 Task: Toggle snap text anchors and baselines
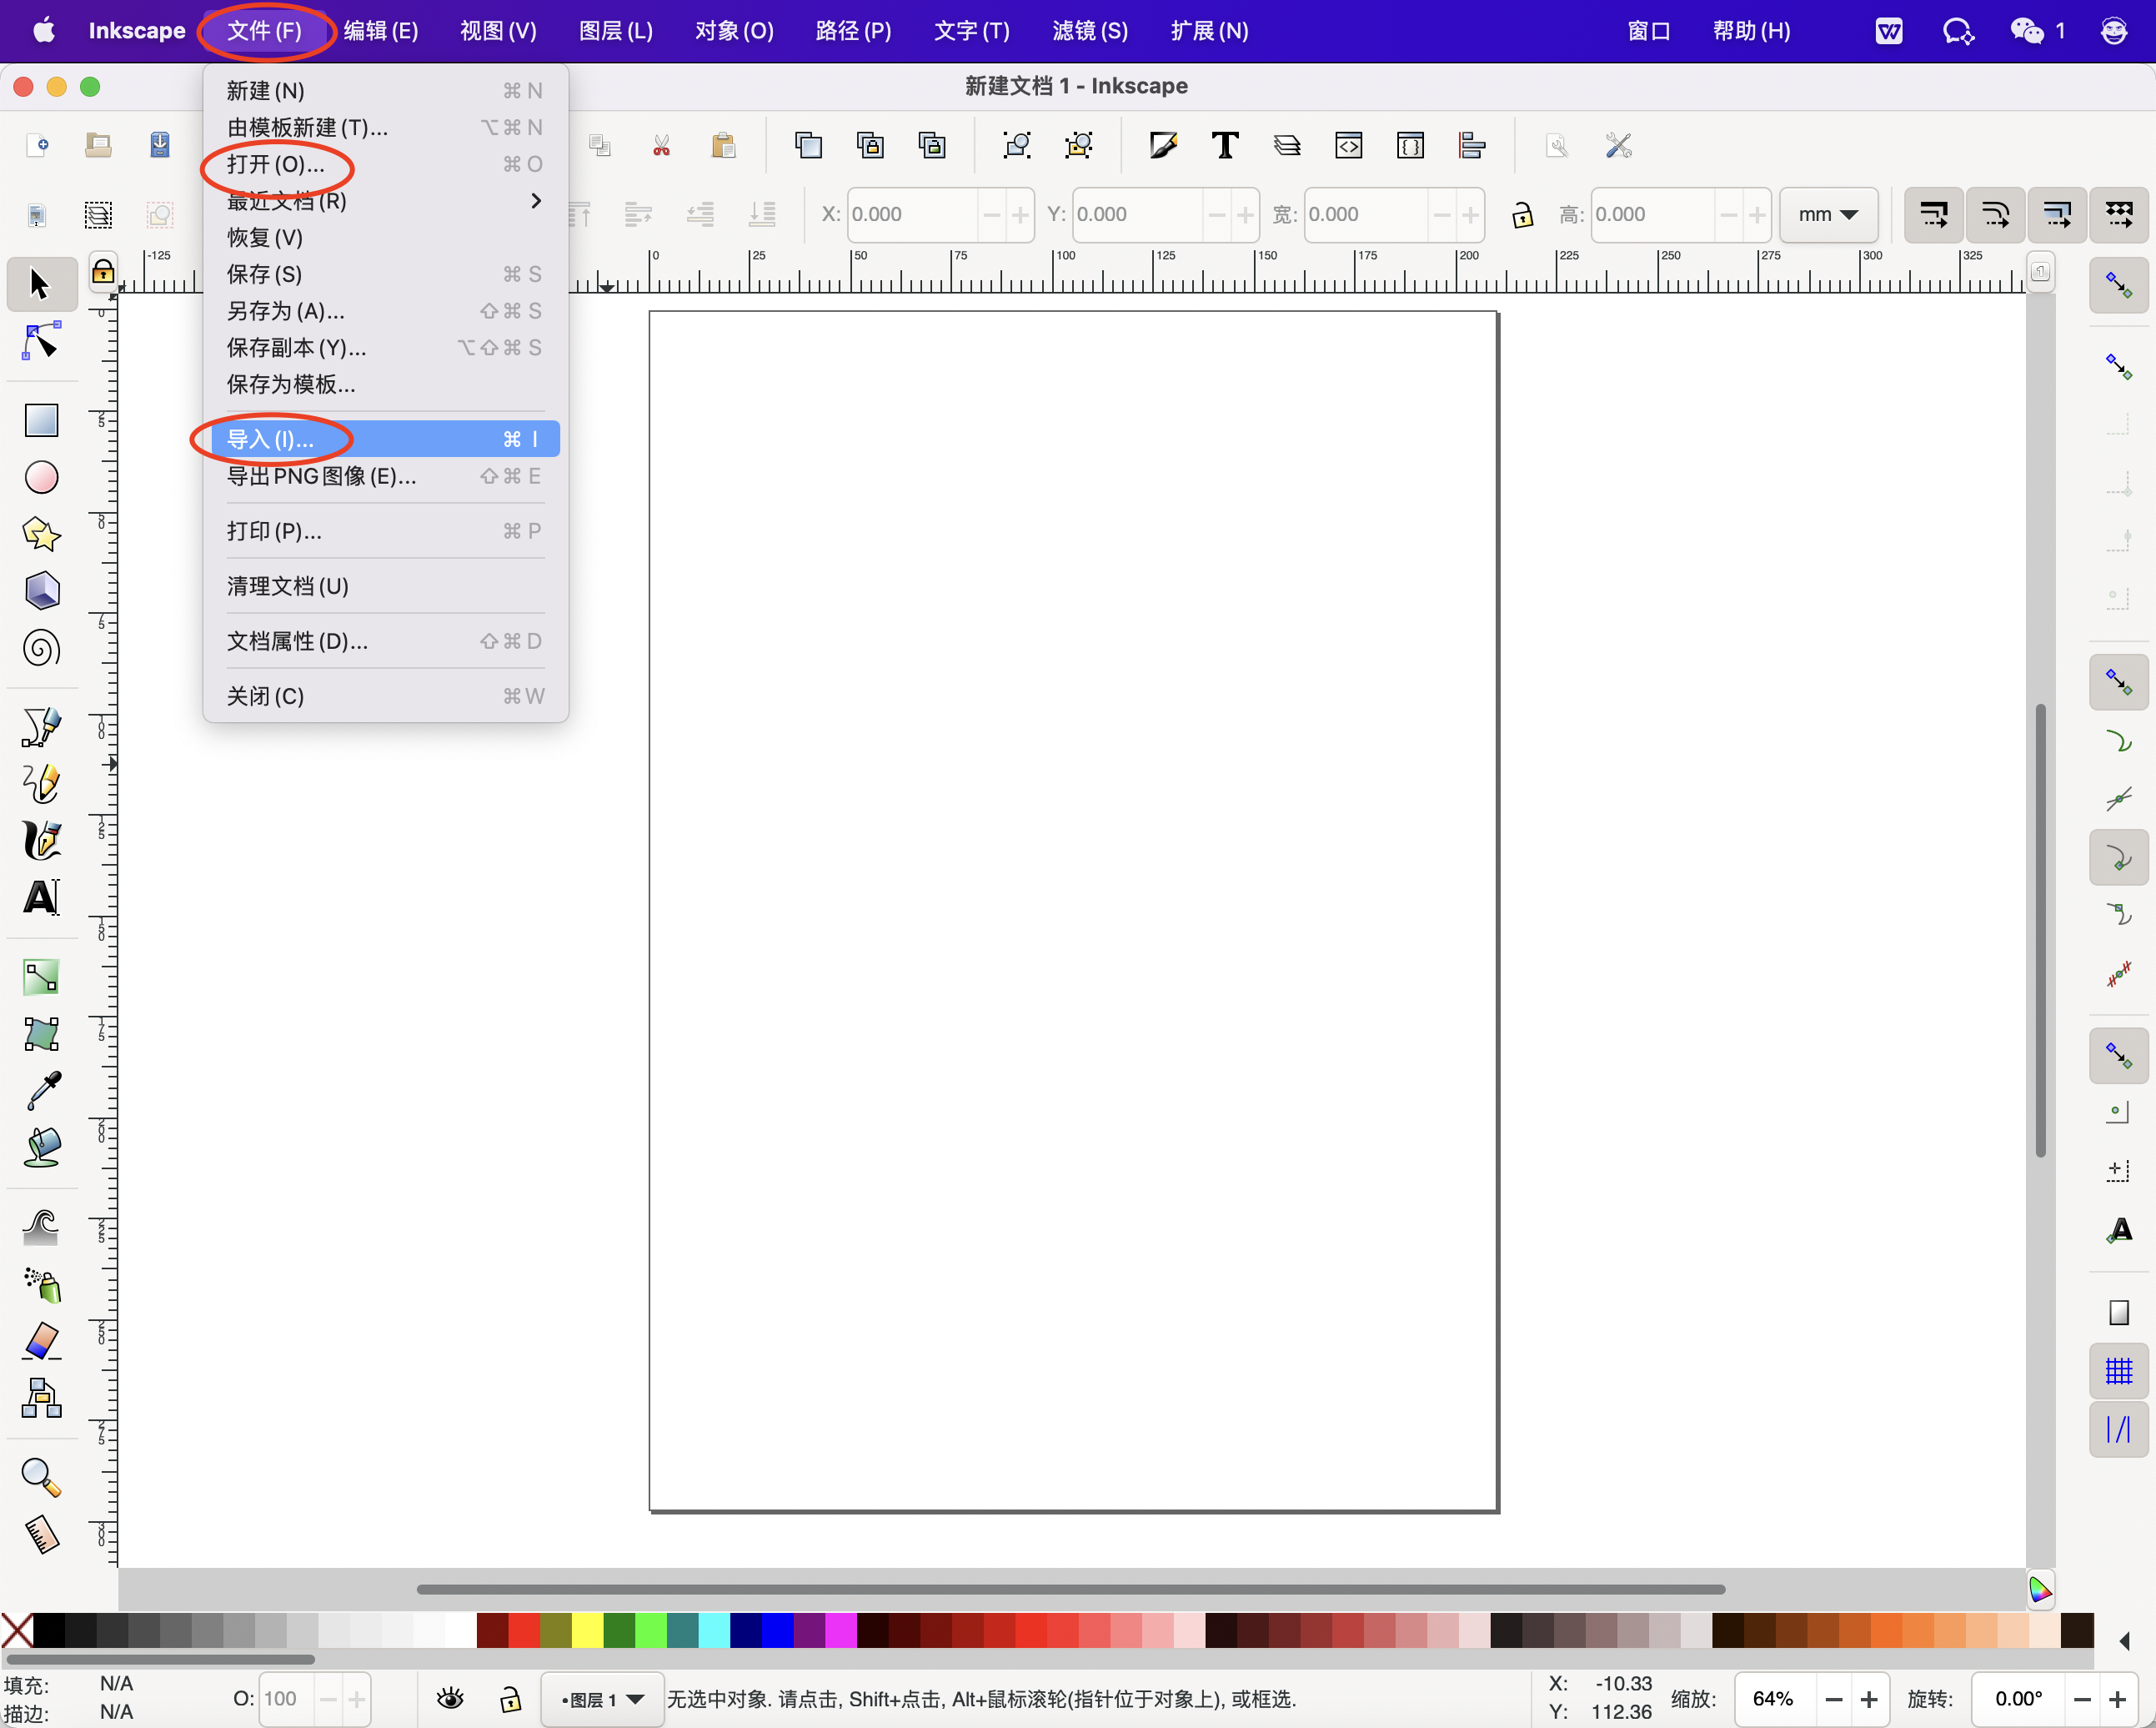(2119, 1230)
